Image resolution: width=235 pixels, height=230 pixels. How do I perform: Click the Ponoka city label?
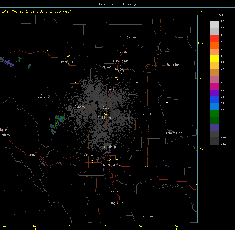[x=131, y=37]
